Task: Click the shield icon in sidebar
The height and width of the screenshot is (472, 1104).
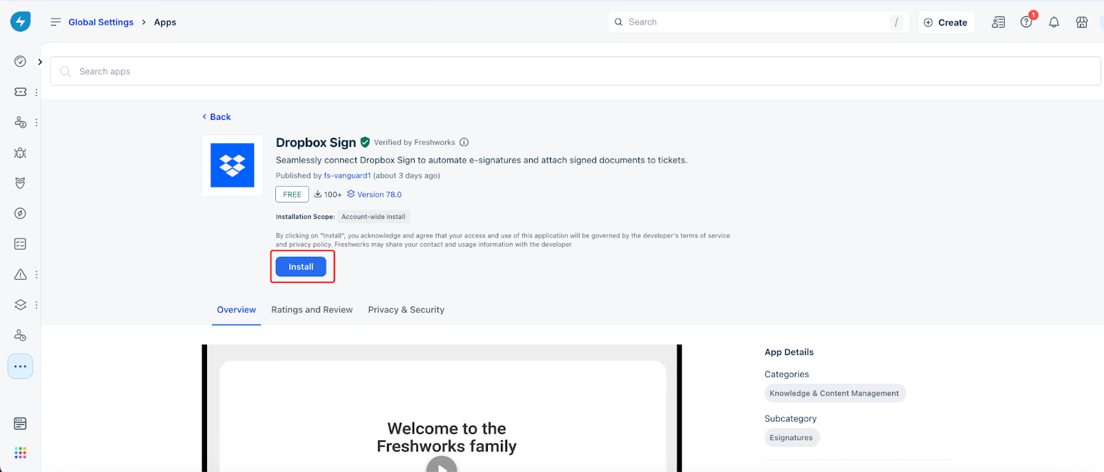Action: (21, 183)
